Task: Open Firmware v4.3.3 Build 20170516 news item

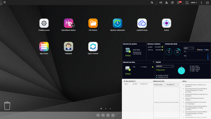Action: [196, 90]
